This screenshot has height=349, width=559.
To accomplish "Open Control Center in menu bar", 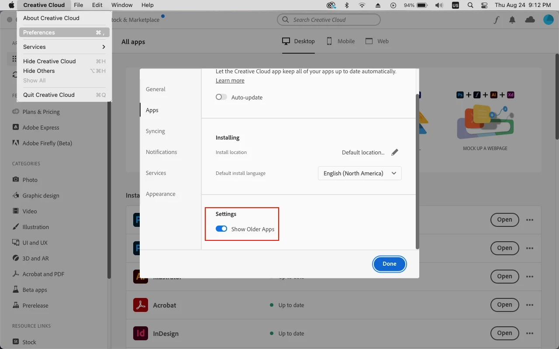I will pos(484,5).
